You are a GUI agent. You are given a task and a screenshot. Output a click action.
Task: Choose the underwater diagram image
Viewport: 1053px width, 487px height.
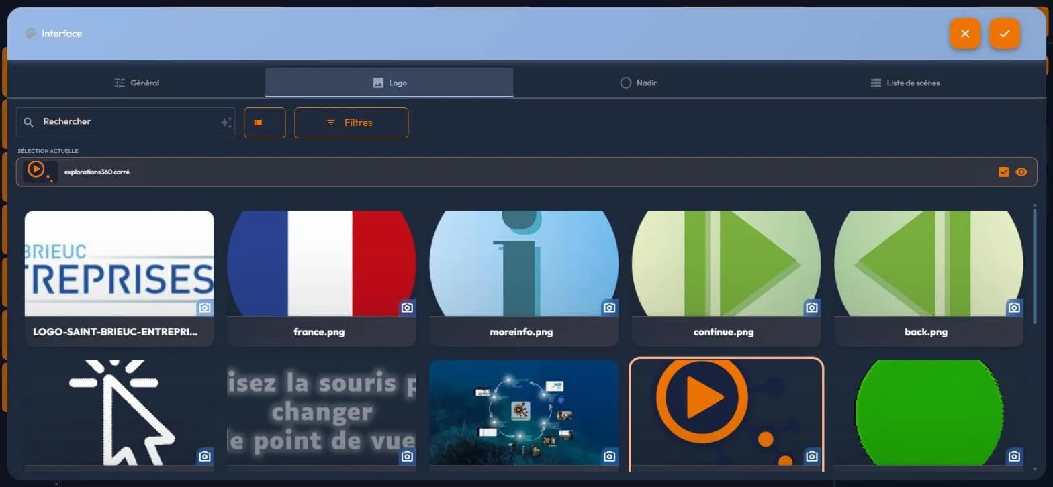tap(524, 413)
